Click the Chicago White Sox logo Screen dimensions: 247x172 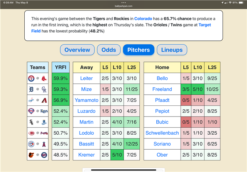point(31,122)
